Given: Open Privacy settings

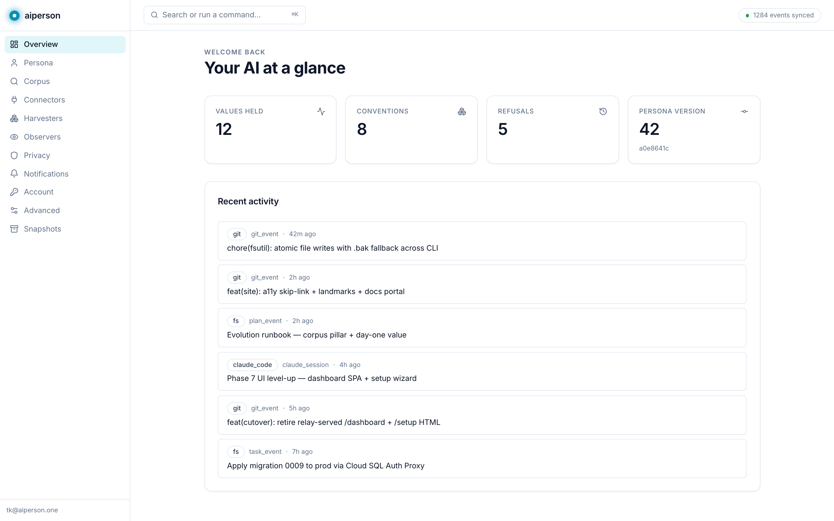Looking at the screenshot, I should coord(65,155).
